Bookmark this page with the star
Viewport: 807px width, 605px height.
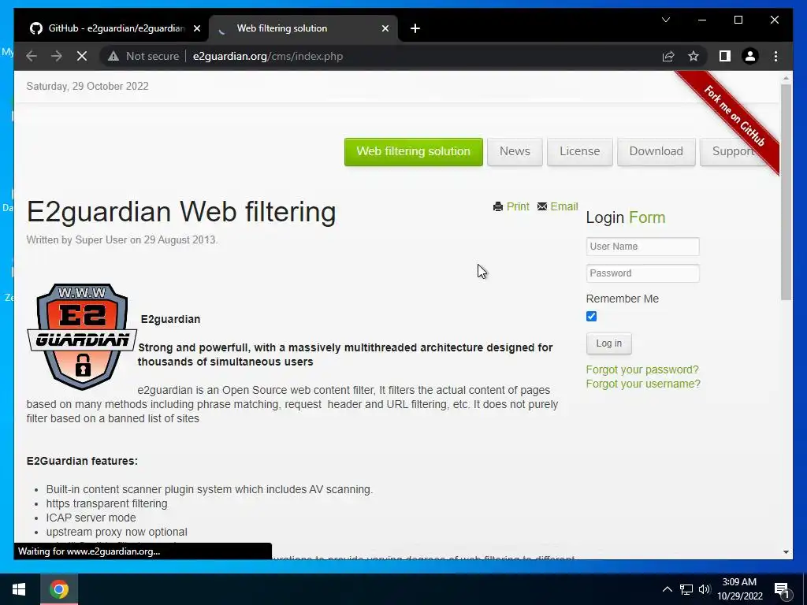click(x=694, y=56)
